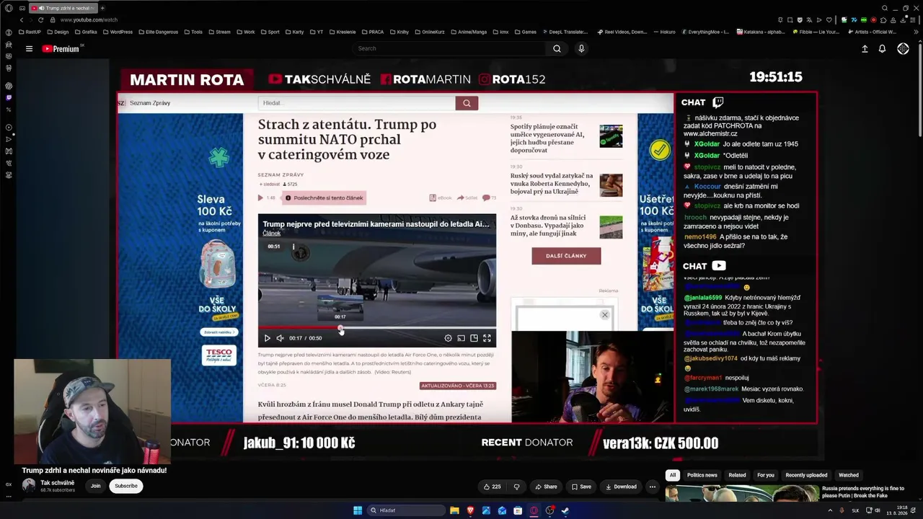The image size is (923, 519).
Task: Open the YouTube upload/create icon
Action: point(865,49)
